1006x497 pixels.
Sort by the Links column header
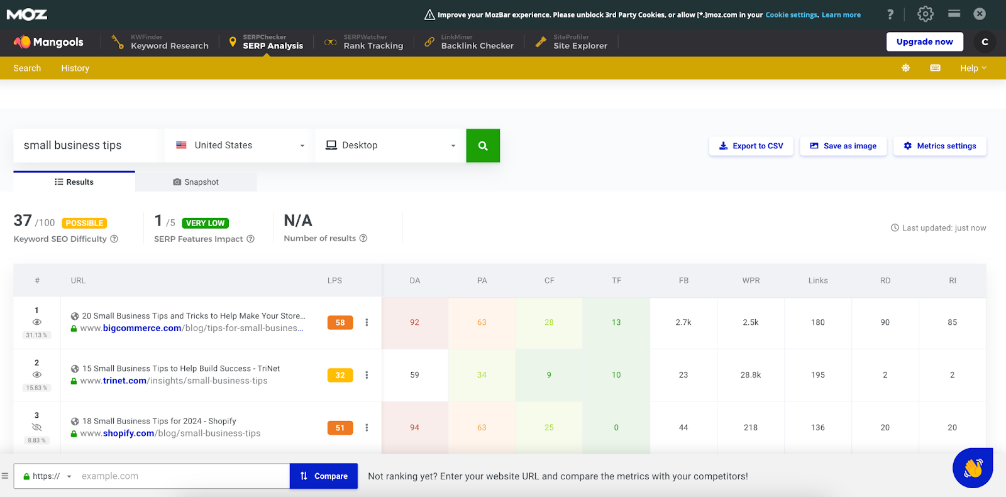pyautogui.click(x=818, y=280)
